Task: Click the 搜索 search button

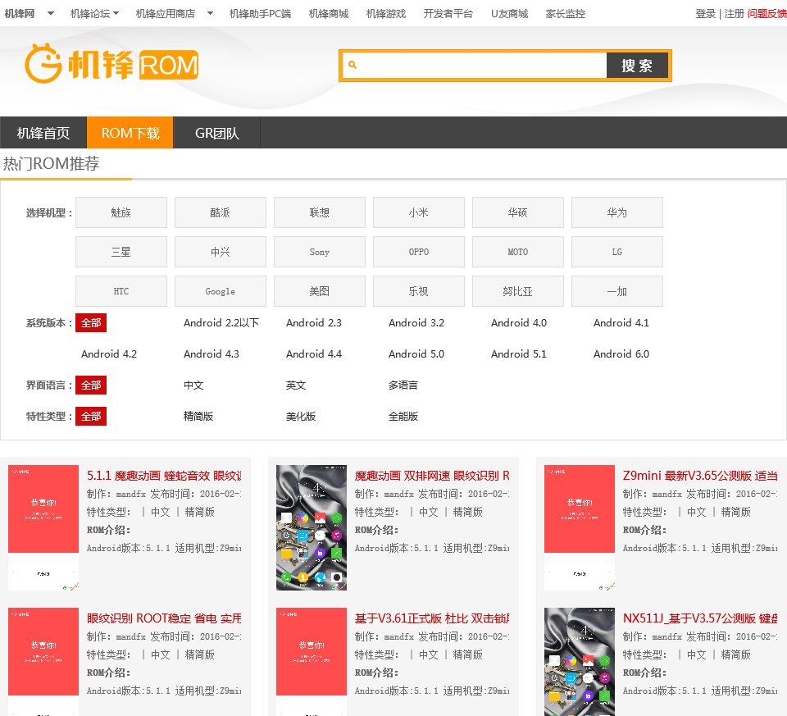Action: 637,66
